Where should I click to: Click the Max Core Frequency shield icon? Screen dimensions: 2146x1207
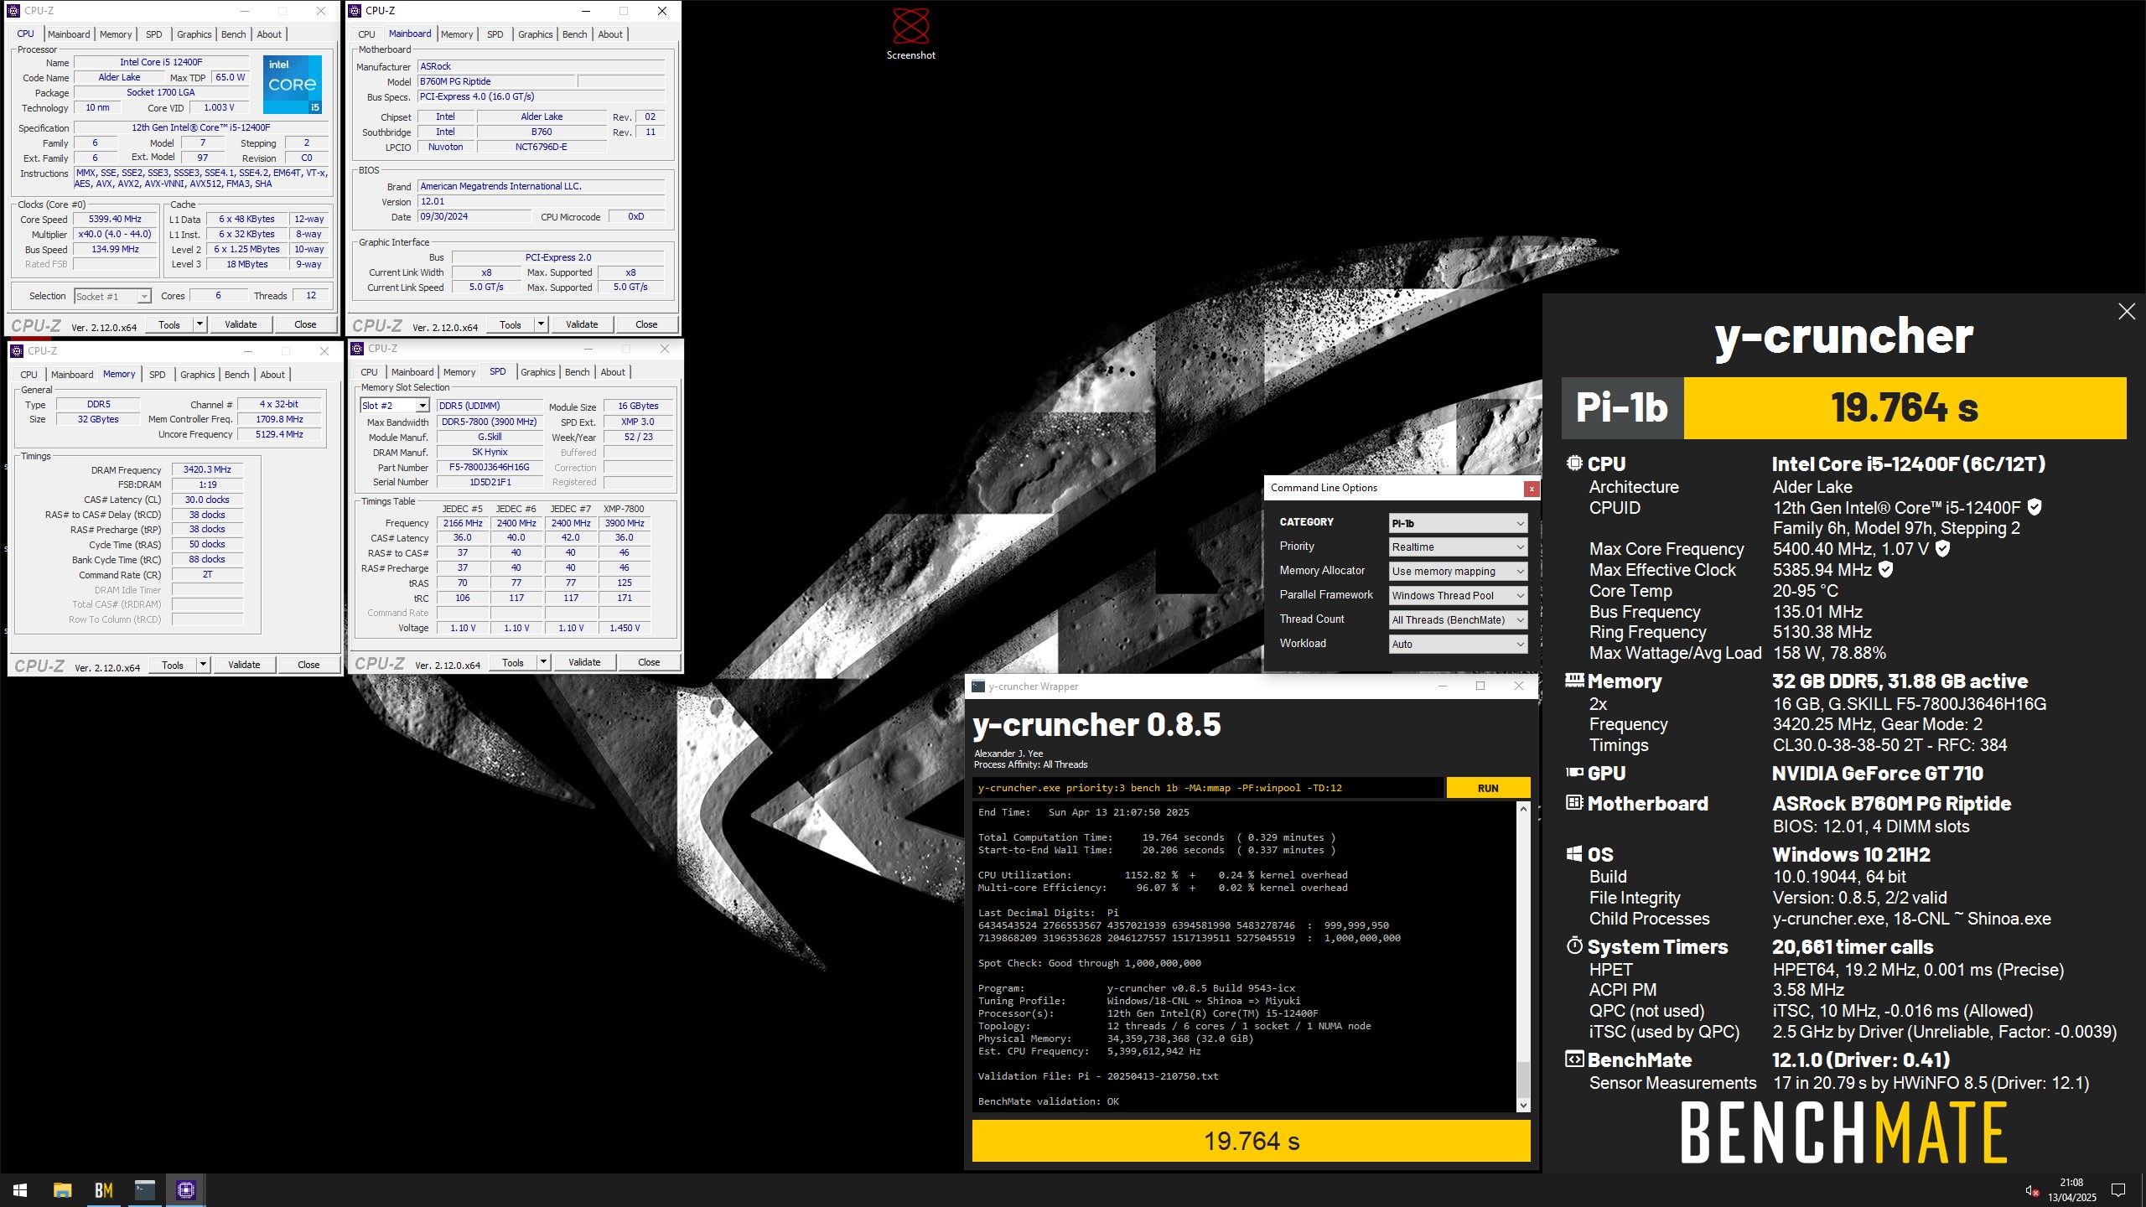(1942, 548)
